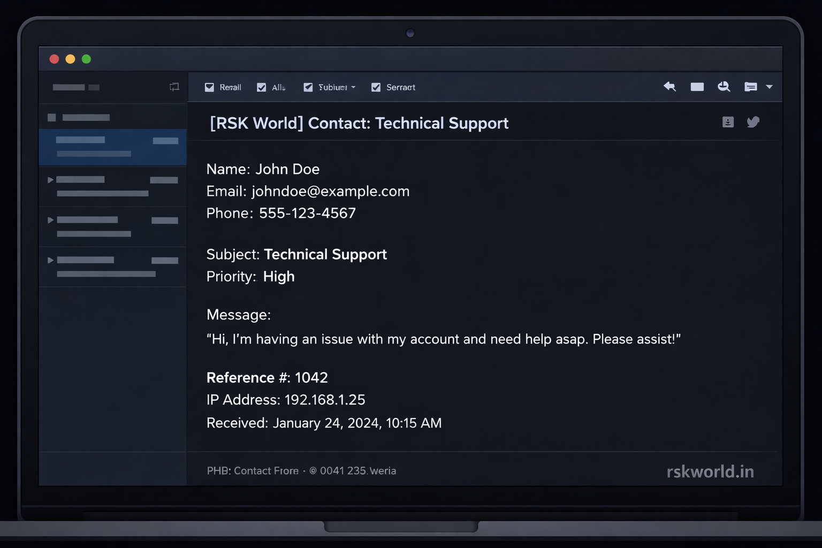Click the Reply arrow icon
822x548 pixels.
[669, 87]
